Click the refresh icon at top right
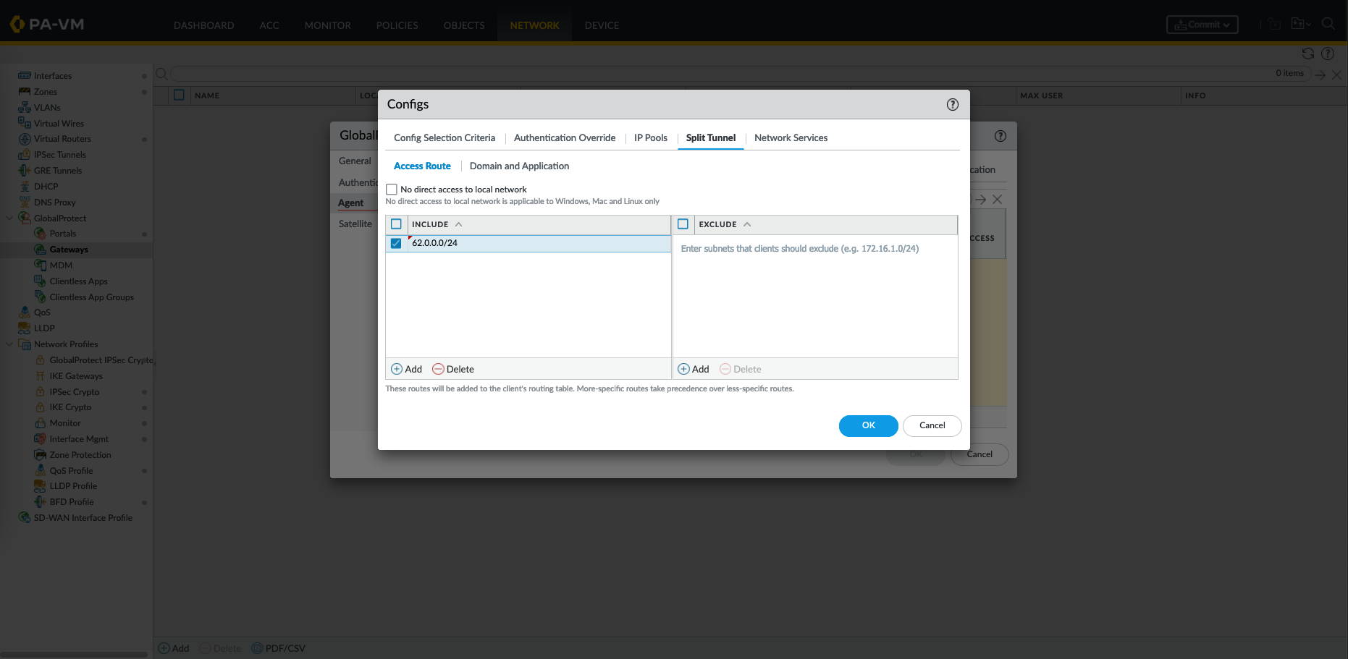This screenshot has width=1348, height=659. pyautogui.click(x=1307, y=54)
